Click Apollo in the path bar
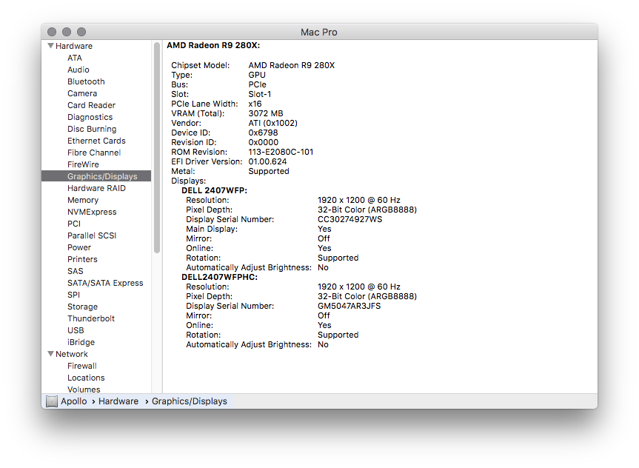639x468 pixels. click(x=74, y=401)
